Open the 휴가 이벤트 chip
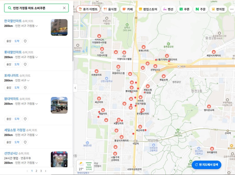The width and height of the screenshot is (235, 175). [88, 9]
